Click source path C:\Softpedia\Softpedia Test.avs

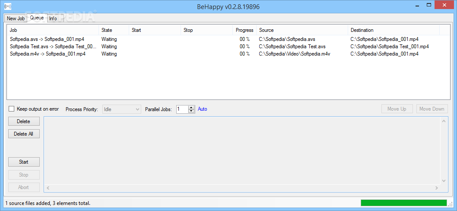(292, 46)
